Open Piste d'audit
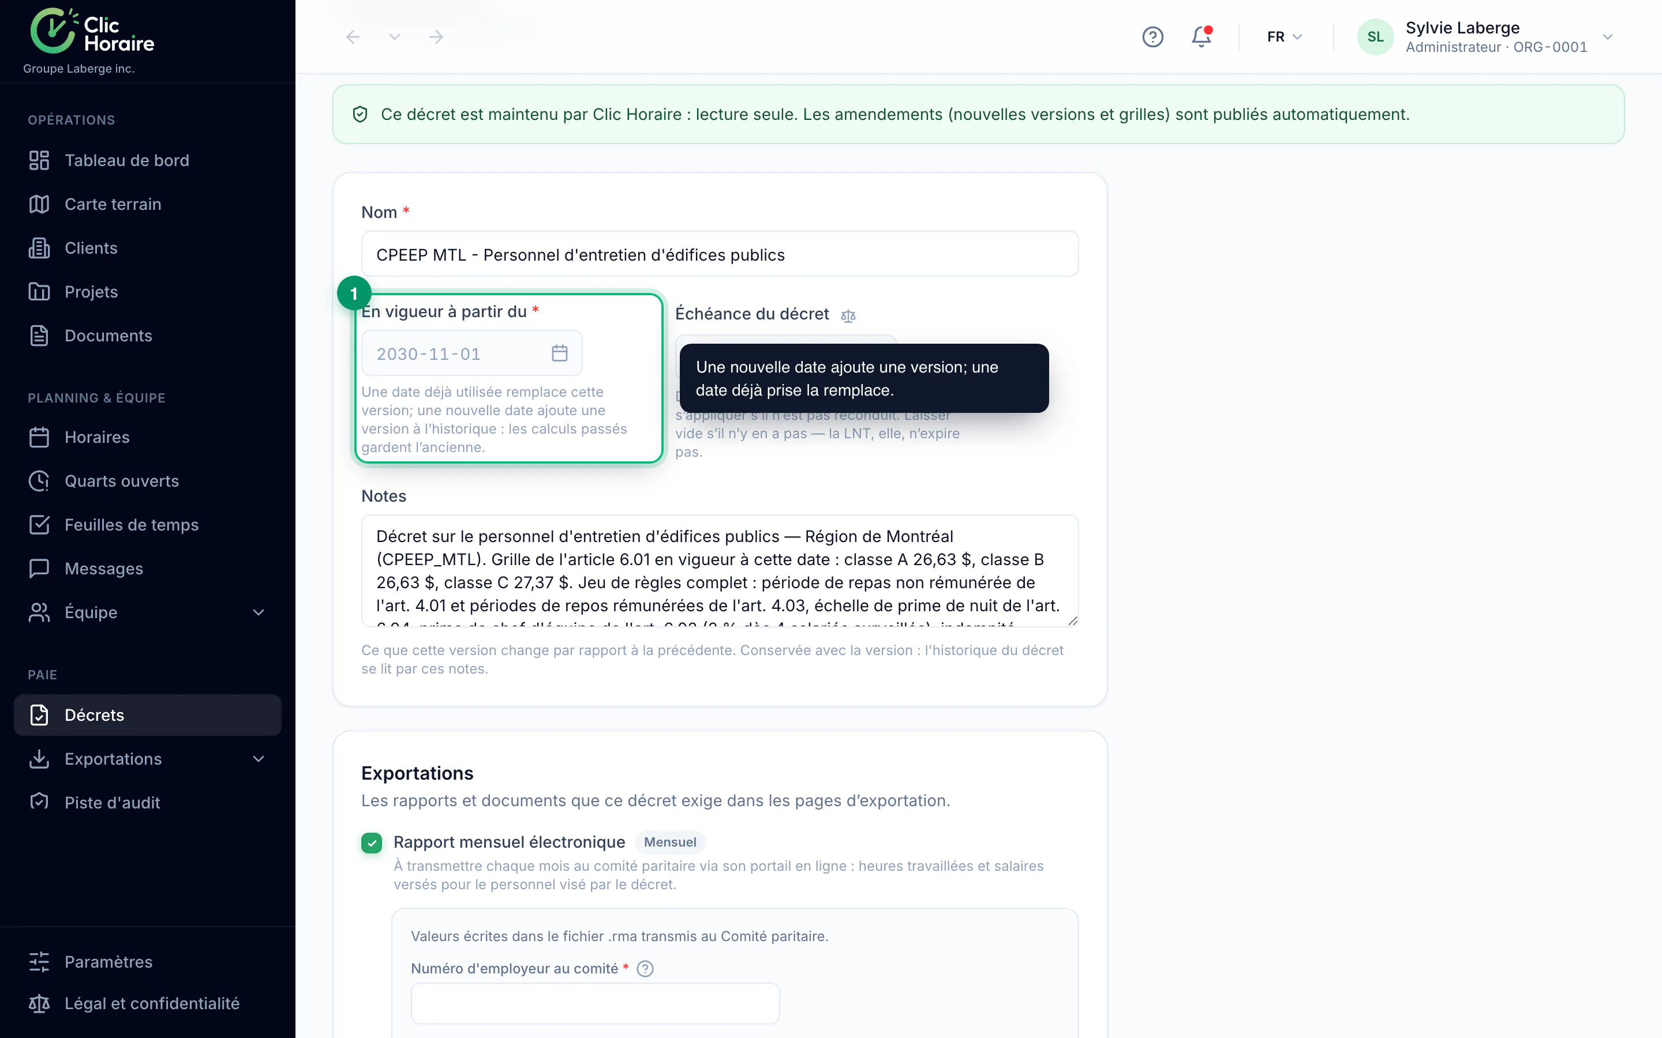Screen dimensions: 1662x1038 tap(148, 803)
